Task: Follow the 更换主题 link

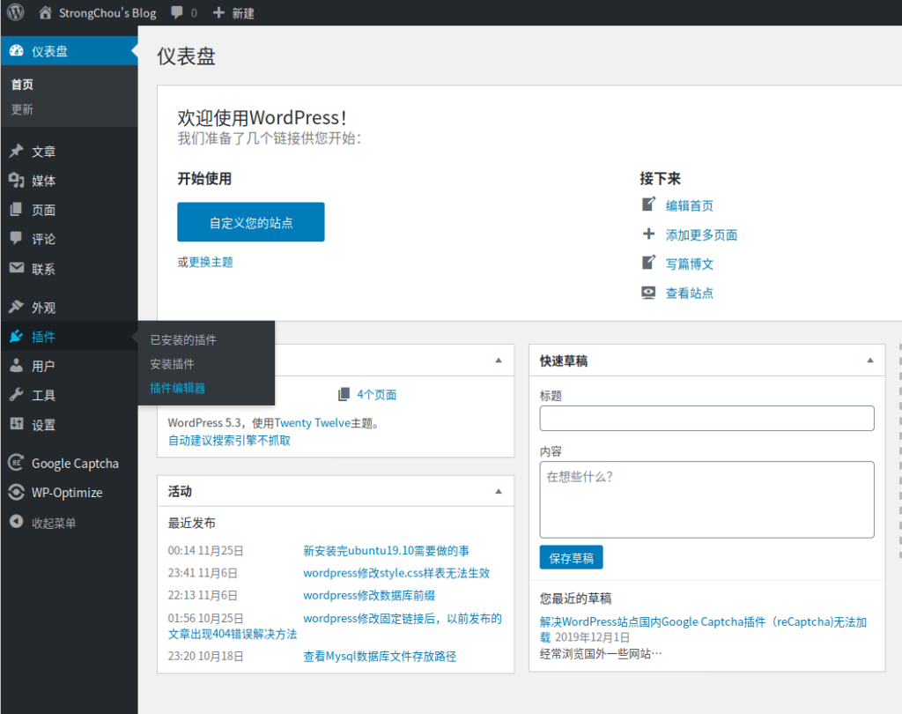Action: tap(211, 262)
